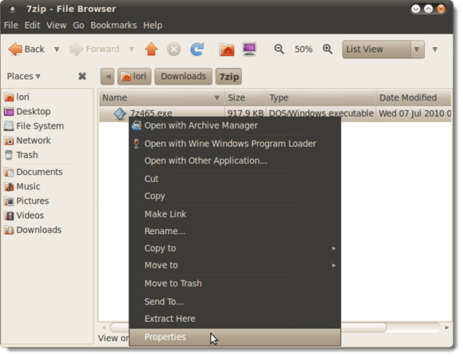
Task: Select the 7z465.exe file icon
Action: [120, 113]
